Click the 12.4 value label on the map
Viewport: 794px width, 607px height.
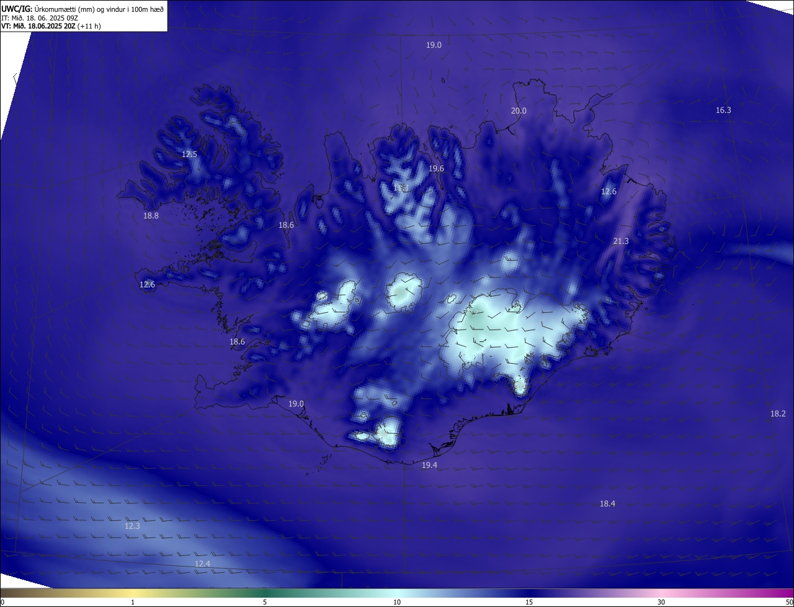(202, 564)
